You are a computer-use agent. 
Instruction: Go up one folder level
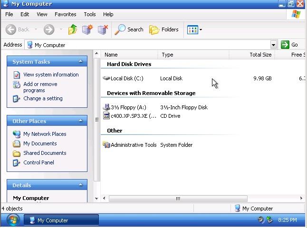(x=73, y=29)
